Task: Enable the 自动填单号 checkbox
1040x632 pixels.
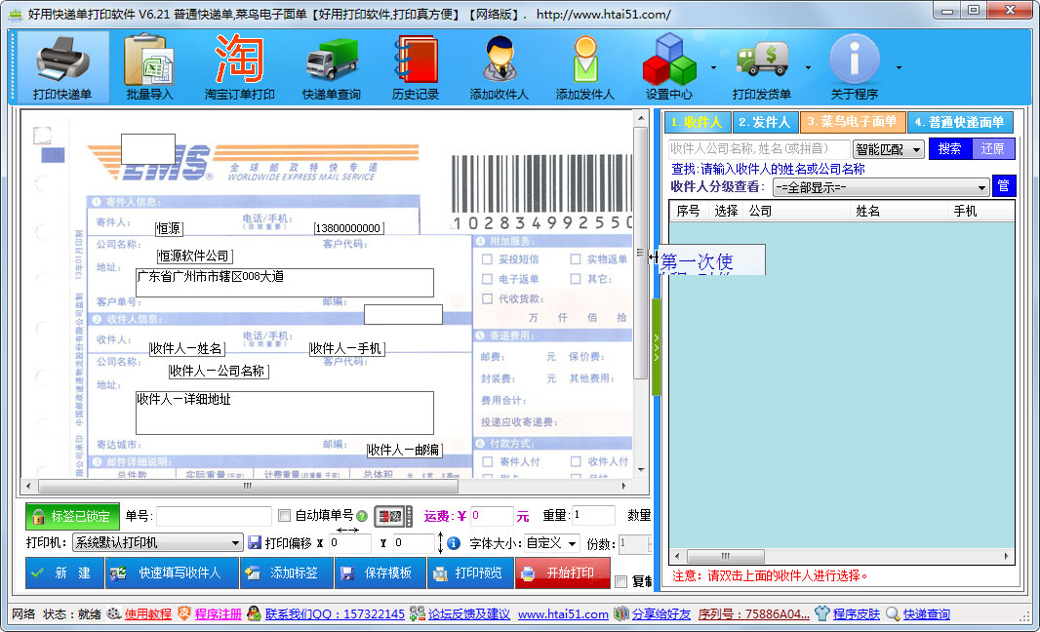Action: click(x=285, y=515)
